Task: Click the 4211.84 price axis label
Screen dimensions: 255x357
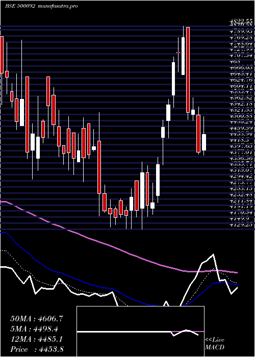Action: pos(241,200)
